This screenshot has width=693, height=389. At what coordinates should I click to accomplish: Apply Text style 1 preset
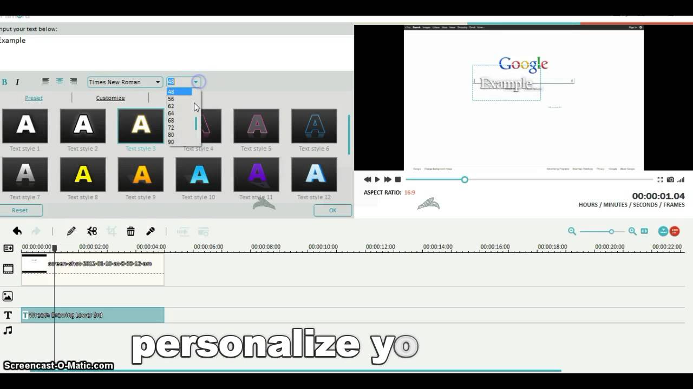[x=25, y=126]
